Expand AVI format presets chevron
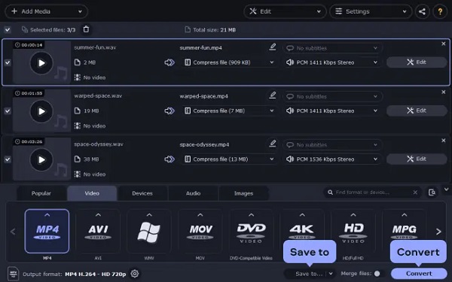 [x=98, y=214]
